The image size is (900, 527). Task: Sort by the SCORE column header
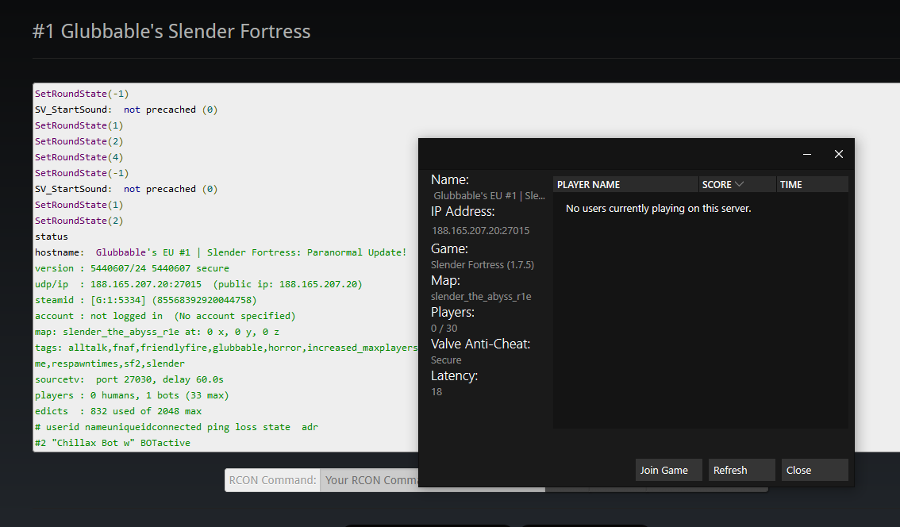pos(737,184)
